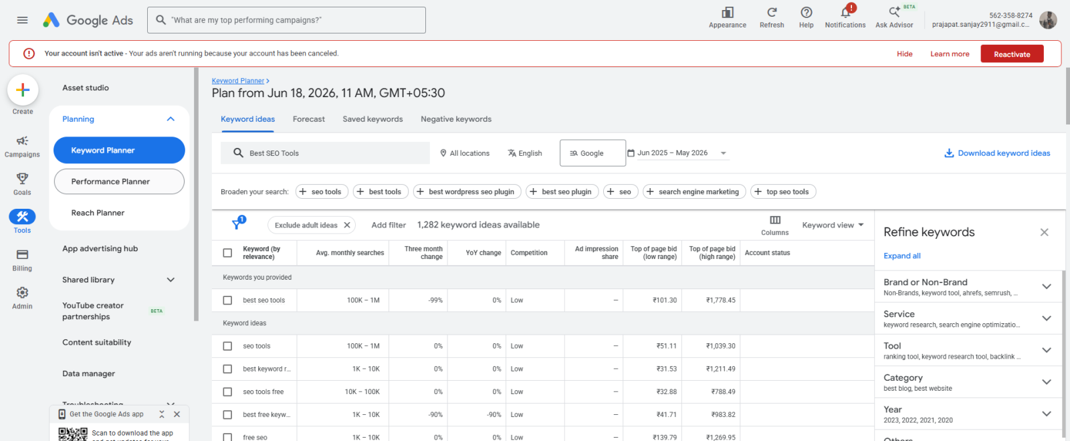Click the Refresh icon

coord(772,13)
